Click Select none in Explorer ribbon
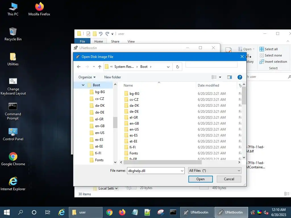The image size is (291, 218). pos(271,55)
